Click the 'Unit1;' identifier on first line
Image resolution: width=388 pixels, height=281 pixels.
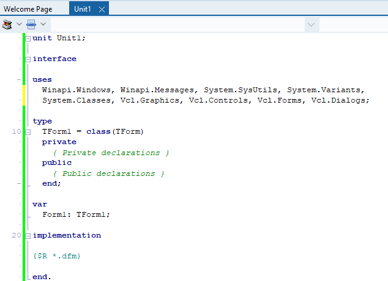click(71, 38)
